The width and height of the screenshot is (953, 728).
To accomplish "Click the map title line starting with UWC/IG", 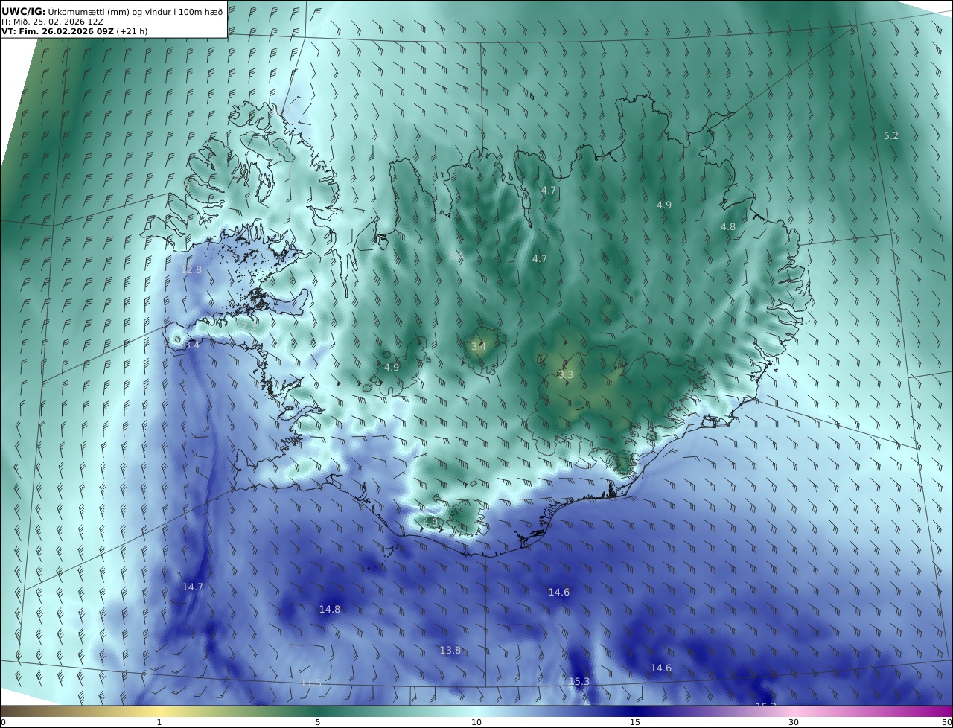I will point(112,11).
